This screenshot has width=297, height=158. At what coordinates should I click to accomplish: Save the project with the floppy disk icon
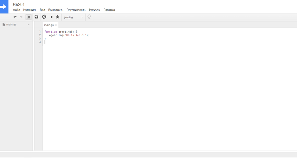point(36,17)
